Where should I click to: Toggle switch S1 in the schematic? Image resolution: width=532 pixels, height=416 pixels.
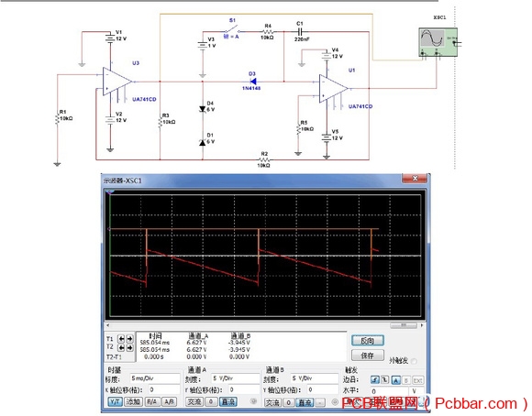pos(232,30)
